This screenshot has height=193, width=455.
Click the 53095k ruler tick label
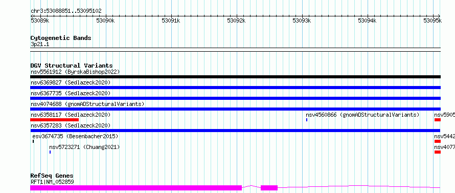[x=433, y=20]
